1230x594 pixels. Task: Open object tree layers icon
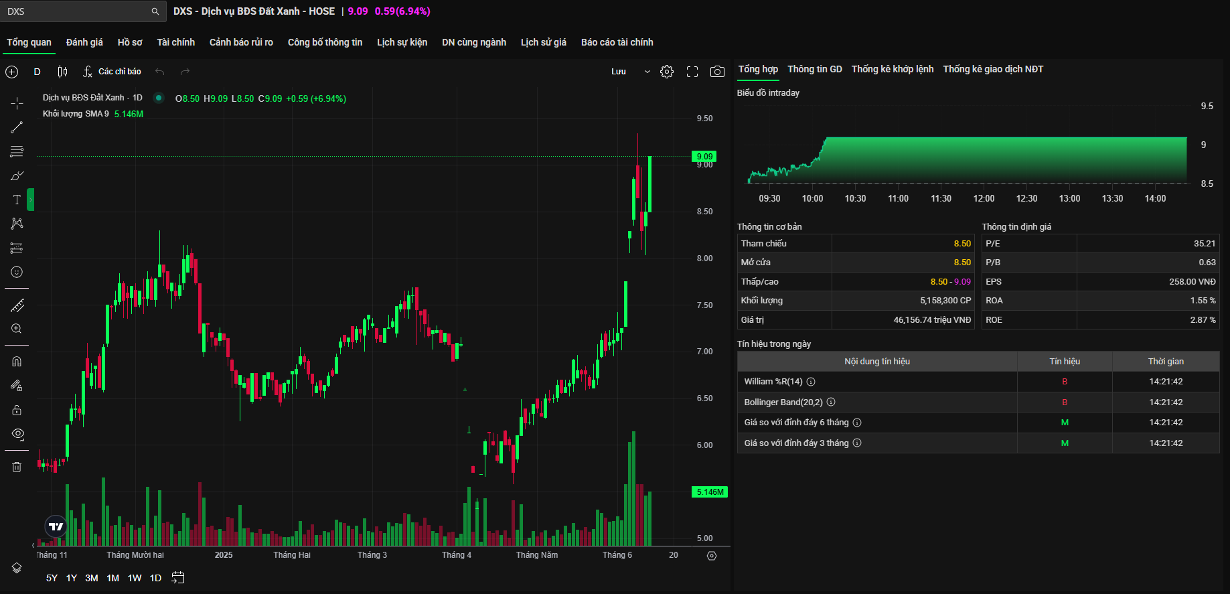point(17,568)
